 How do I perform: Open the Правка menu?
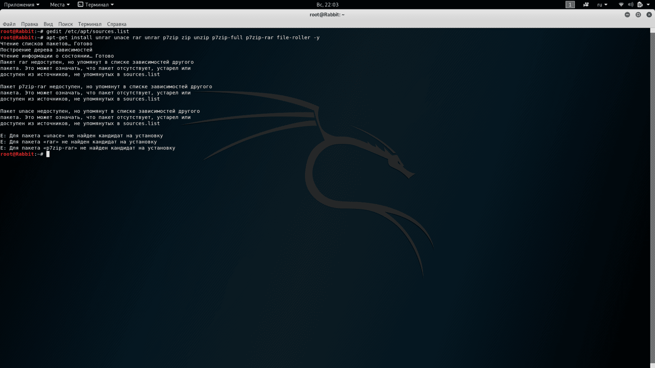point(29,24)
